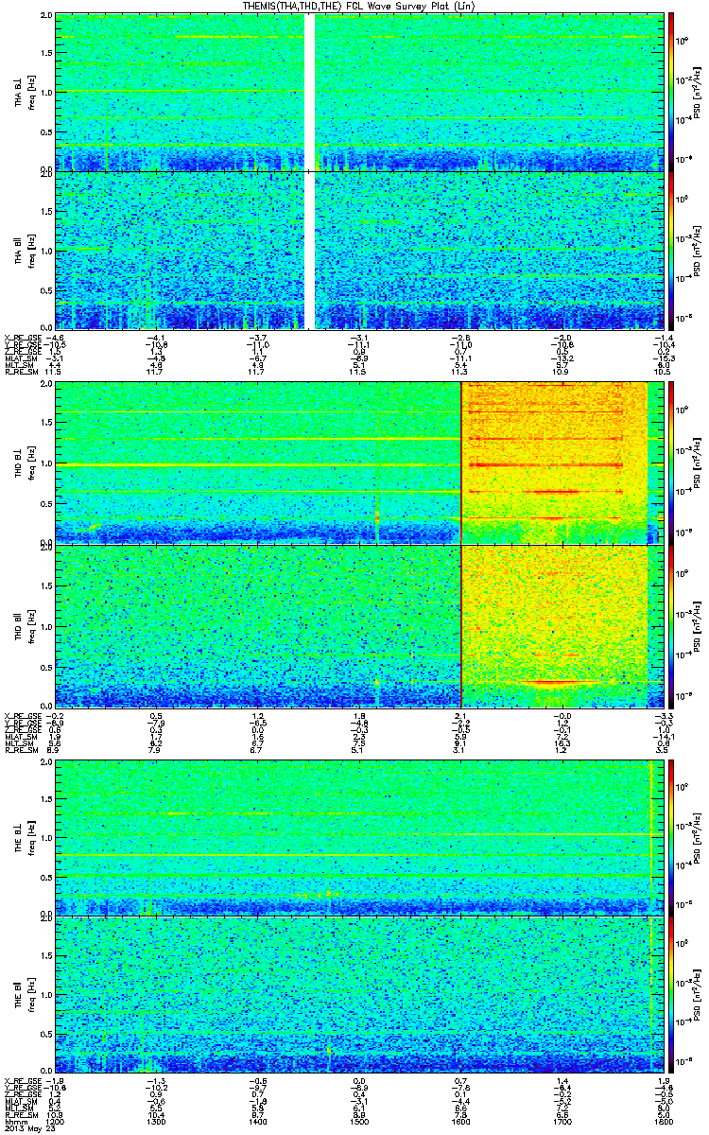Click the THA B-perpendicular PSD color bar
The width and height of the screenshot is (709, 1135).
pyautogui.click(x=672, y=92)
